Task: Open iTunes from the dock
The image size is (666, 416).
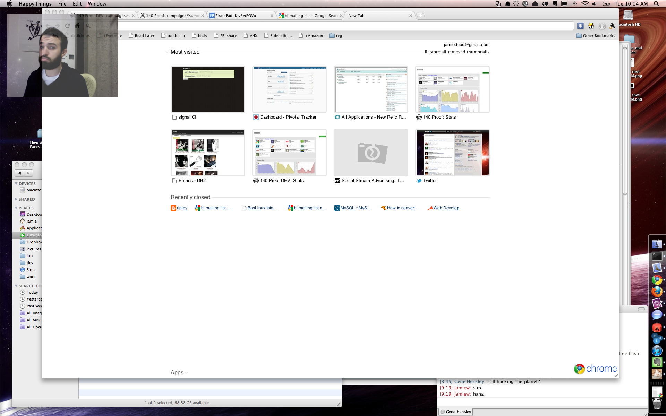Action: [657, 350]
